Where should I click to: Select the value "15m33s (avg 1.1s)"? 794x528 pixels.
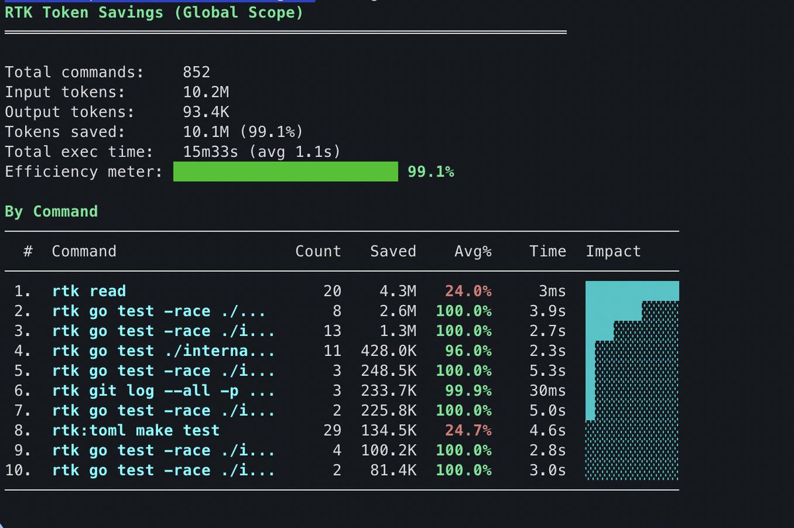[262, 152]
